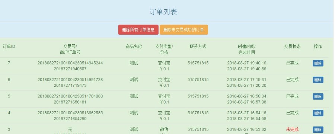The width and height of the screenshot is (335, 134).
Task: Click creation time 2018-08-27 19:40:16
Action: point(246,63)
